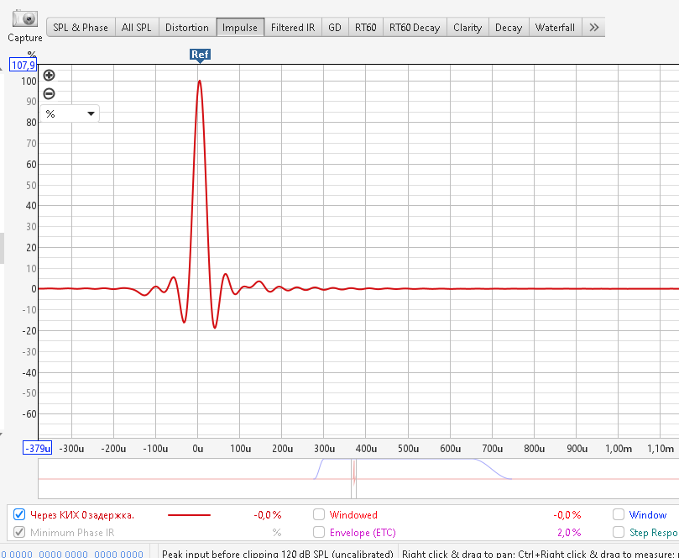The image size is (679, 558).
Task: Uncheck the Через КИХ 0 задержка trace checkbox
Action: pos(19,515)
